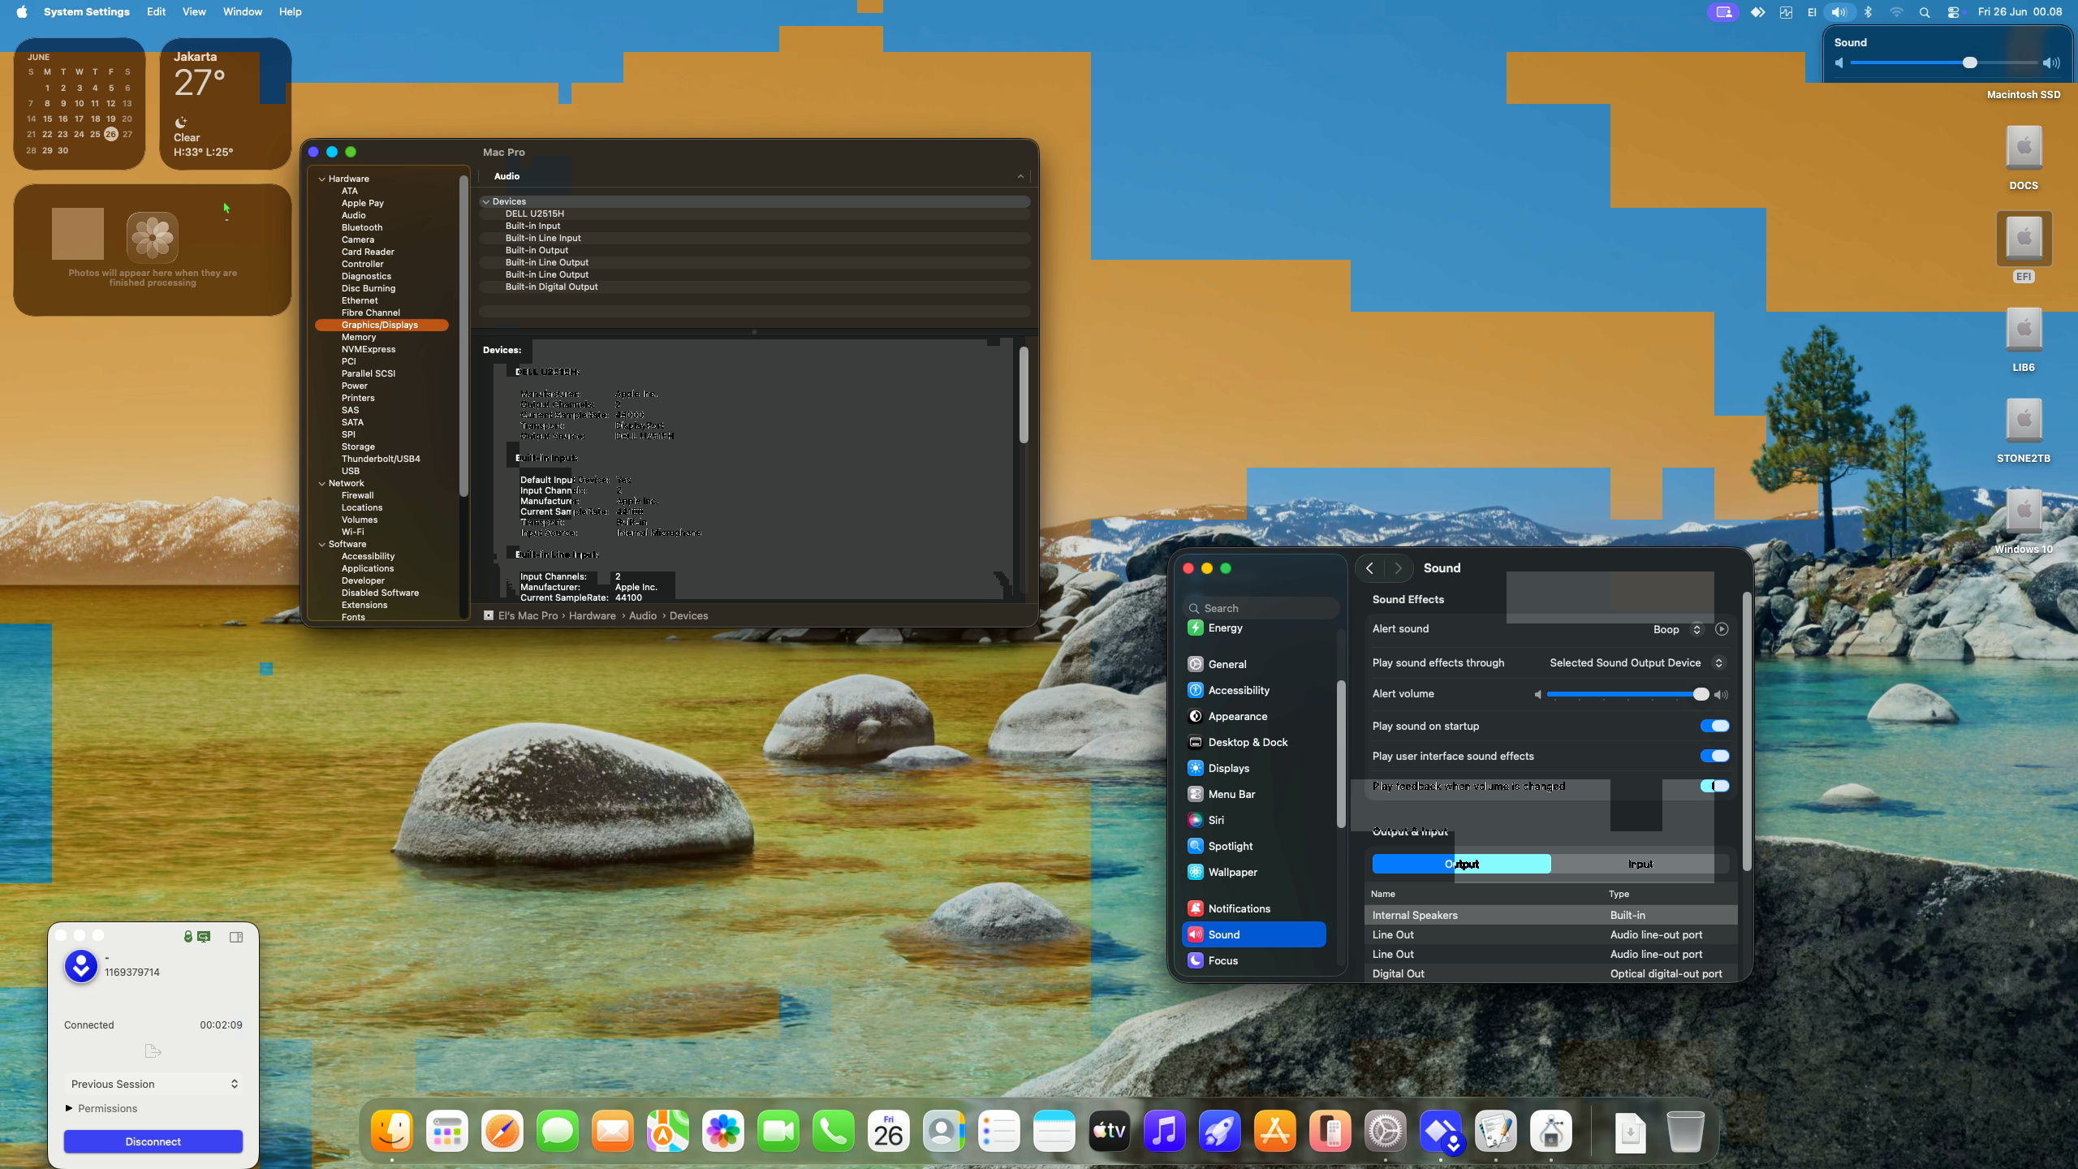Collapse the Network tree section
This screenshot has height=1169, width=2078.
(x=322, y=483)
